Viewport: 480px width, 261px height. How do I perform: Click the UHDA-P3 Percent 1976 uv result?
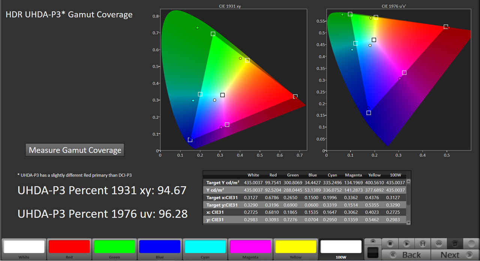click(103, 214)
